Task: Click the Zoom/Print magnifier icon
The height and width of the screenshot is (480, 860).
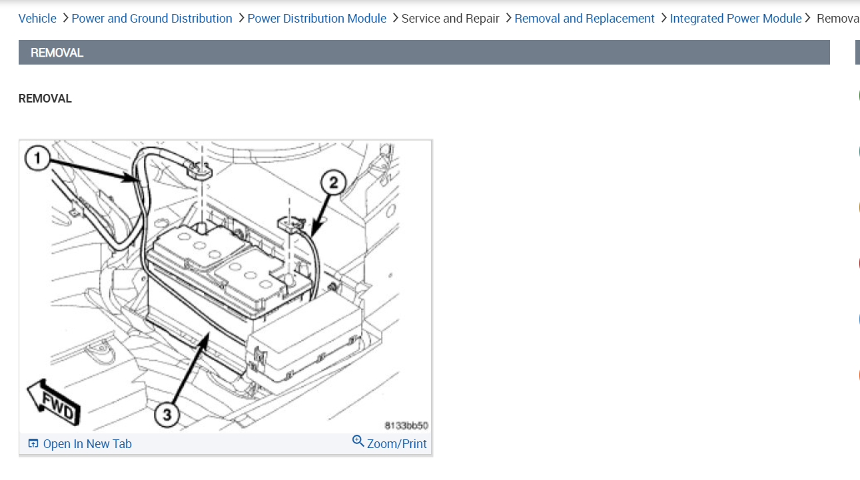Action: [358, 441]
